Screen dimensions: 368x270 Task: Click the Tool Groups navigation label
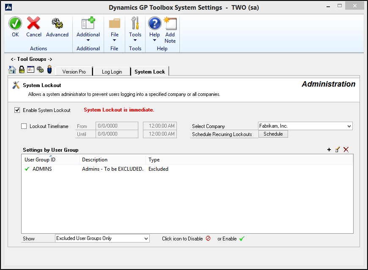click(x=31, y=59)
